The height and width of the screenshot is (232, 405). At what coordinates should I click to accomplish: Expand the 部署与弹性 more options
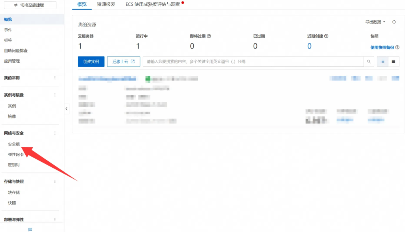55,220
